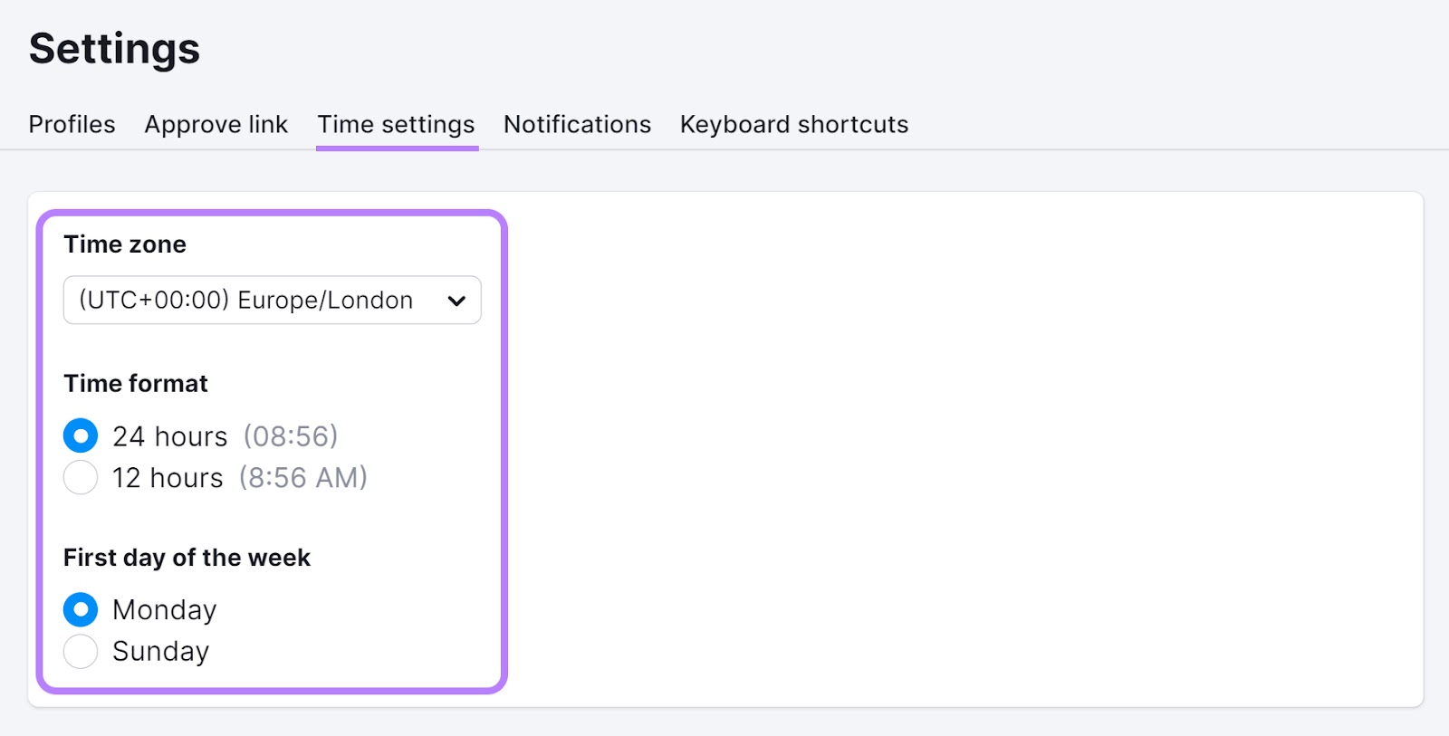Click the chevron arrow in Time zone selector
This screenshot has width=1449, height=736.
tap(456, 301)
